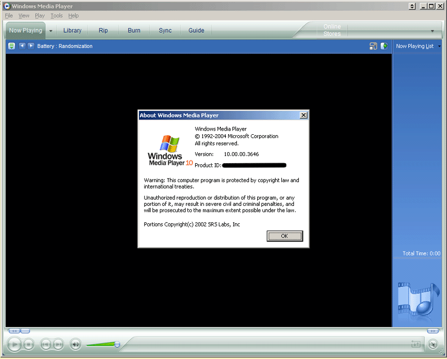Screen dimensions: 447x359
Task: Open the Tools menu
Action: tap(56, 16)
